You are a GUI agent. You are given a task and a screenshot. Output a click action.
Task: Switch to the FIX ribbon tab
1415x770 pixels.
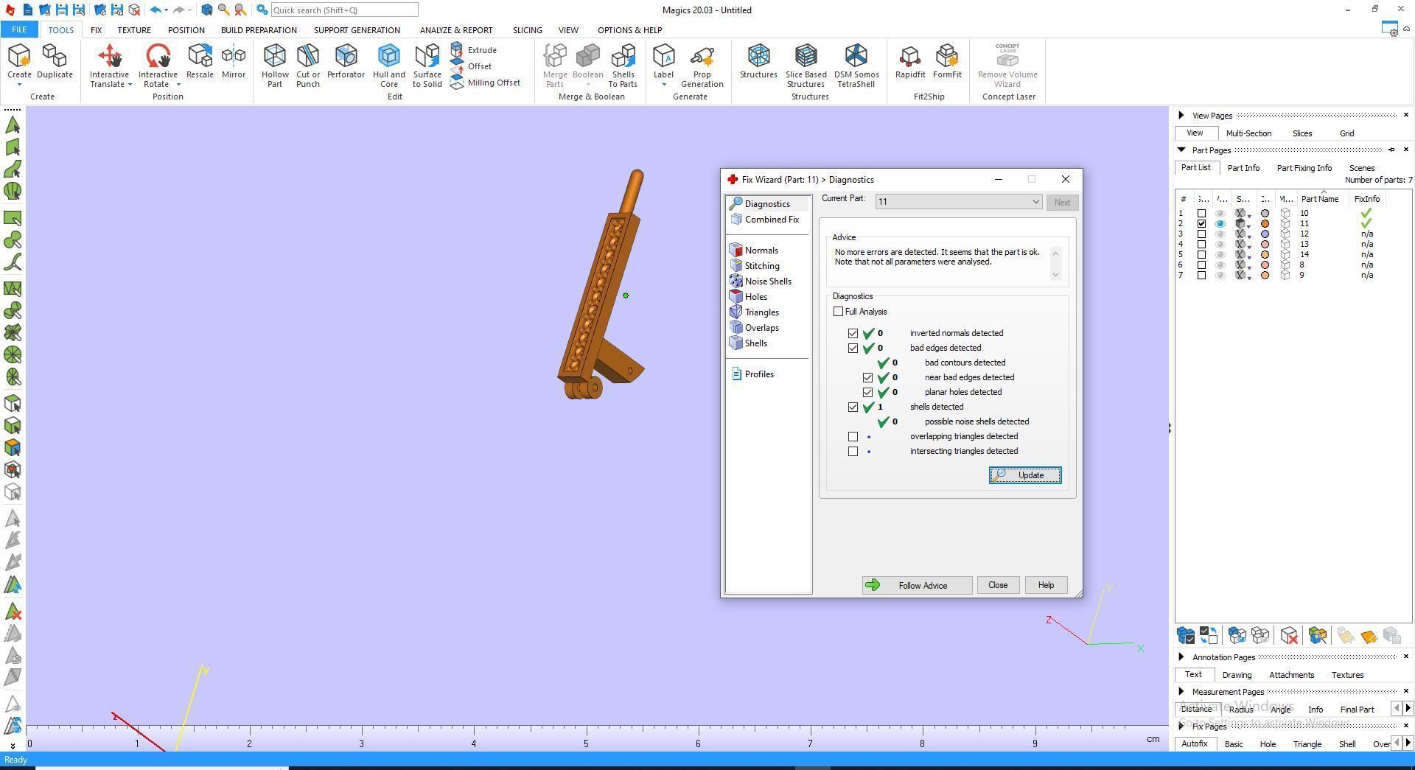tap(96, 30)
